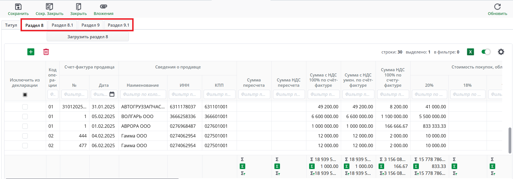
Task: Delete selected row with red trash icon
Action: click(x=46, y=52)
